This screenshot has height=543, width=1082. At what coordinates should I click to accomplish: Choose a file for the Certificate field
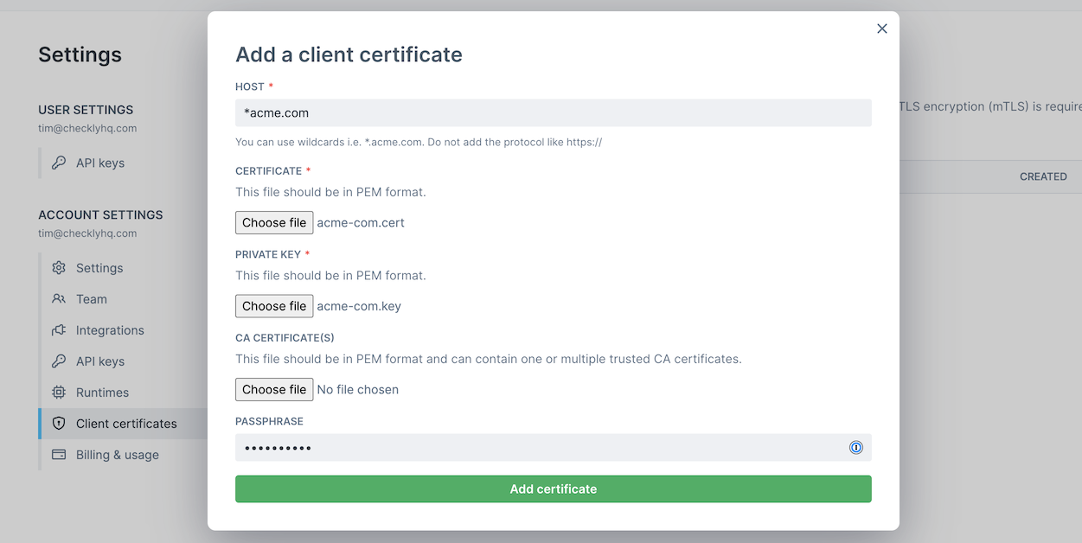274,222
